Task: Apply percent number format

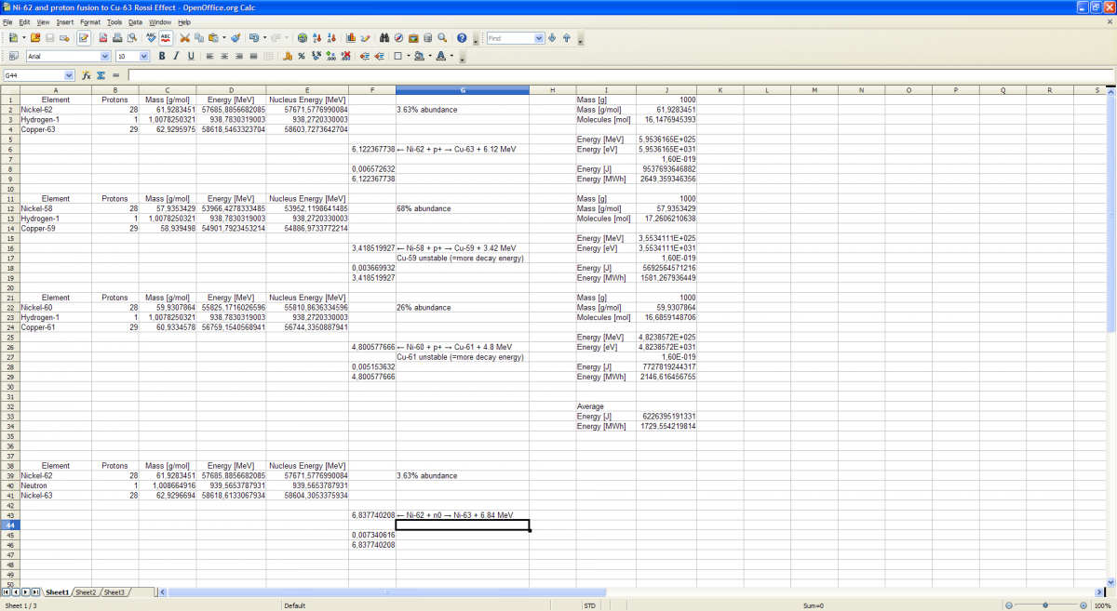Action: coord(302,57)
